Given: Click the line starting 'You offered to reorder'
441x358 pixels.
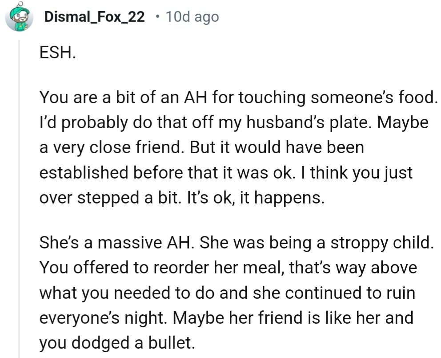Looking at the screenshot, I should 228,268.
